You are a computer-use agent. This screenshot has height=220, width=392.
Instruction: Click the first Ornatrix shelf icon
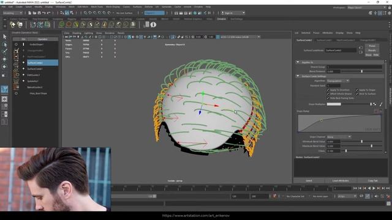pyautogui.click(x=12, y=24)
